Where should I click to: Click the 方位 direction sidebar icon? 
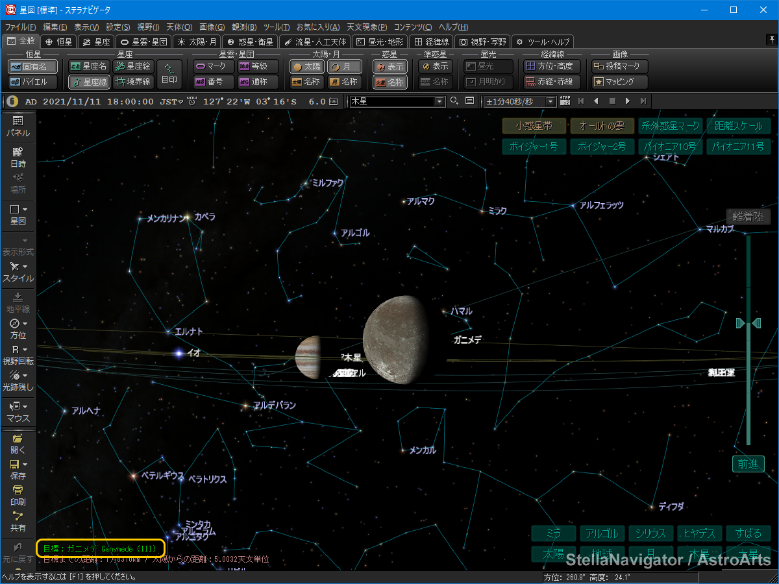[18, 329]
